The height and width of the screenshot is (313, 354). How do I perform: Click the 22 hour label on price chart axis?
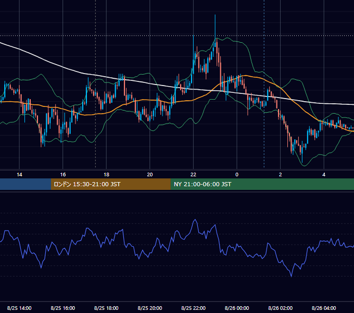pos(193,175)
